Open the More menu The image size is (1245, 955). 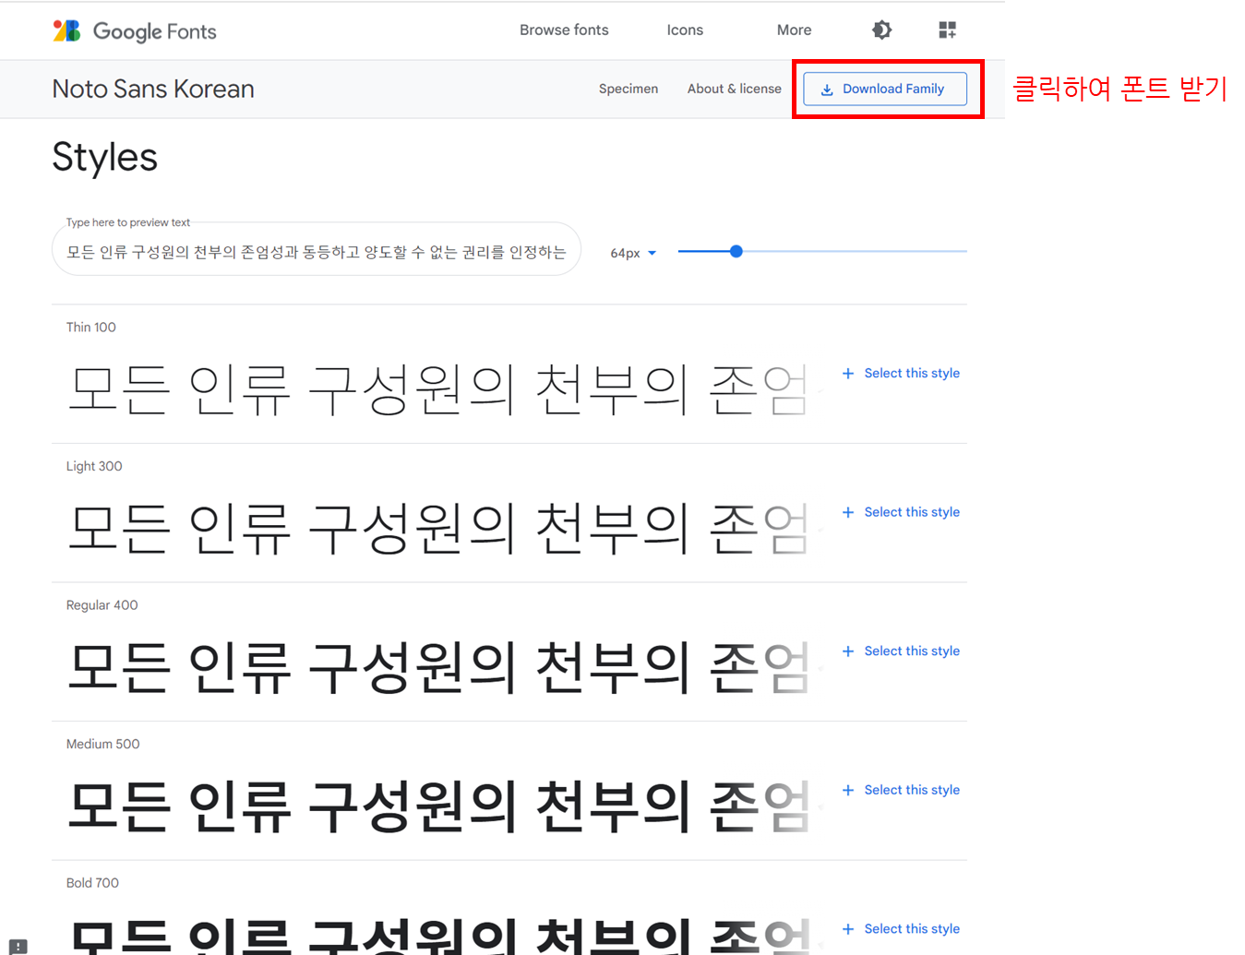794,30
